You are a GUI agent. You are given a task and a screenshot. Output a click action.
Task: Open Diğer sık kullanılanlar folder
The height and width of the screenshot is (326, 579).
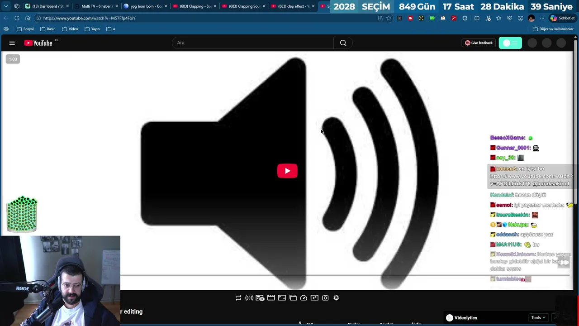[553, 29]
